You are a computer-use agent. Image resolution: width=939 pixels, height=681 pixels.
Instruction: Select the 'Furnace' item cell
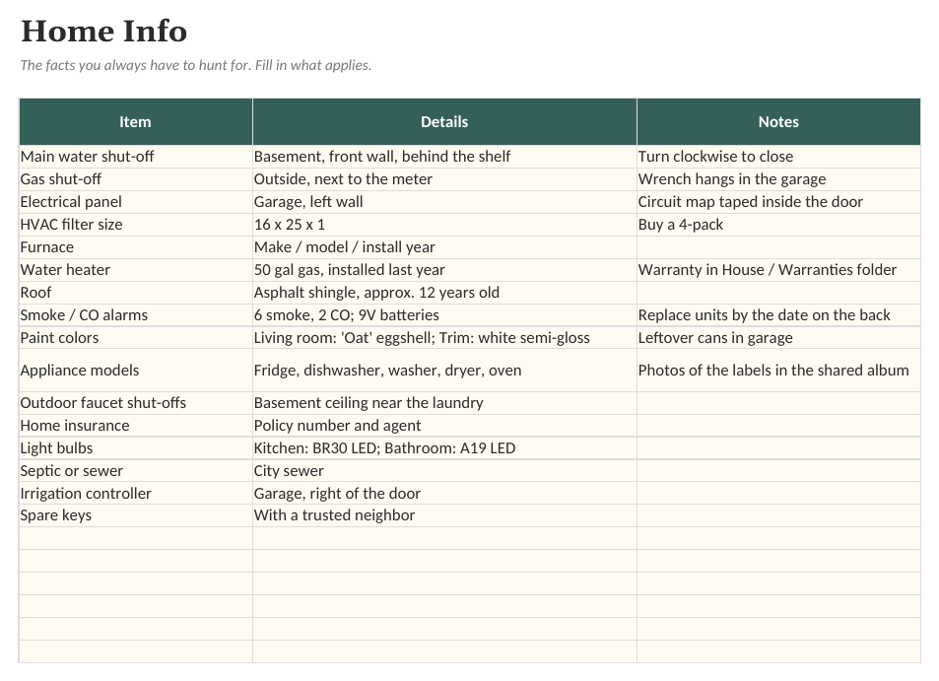click(136, 248)
